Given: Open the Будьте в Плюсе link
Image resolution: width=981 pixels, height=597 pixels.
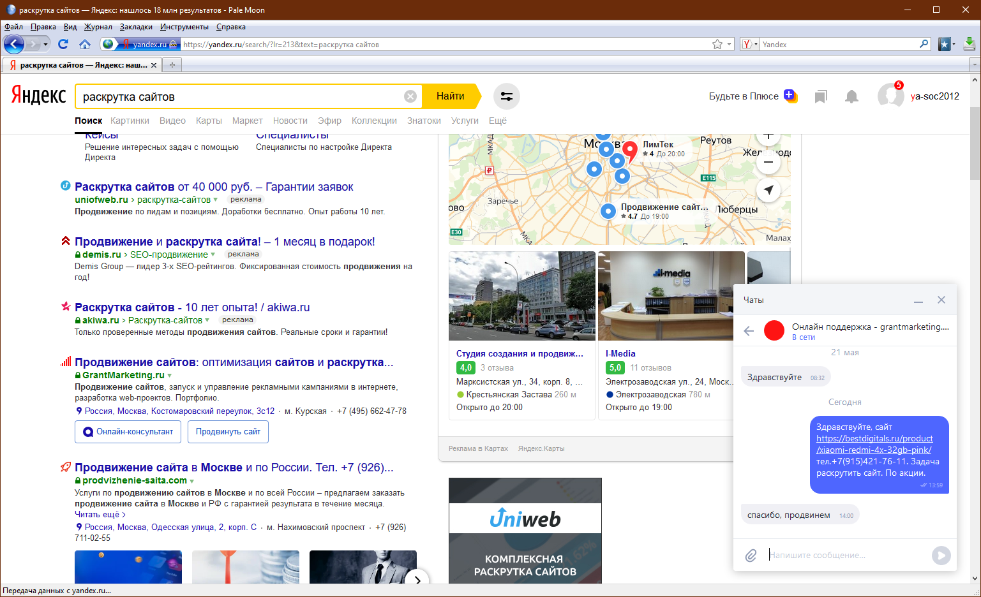Looking at the screenshot, I should 744,96.
